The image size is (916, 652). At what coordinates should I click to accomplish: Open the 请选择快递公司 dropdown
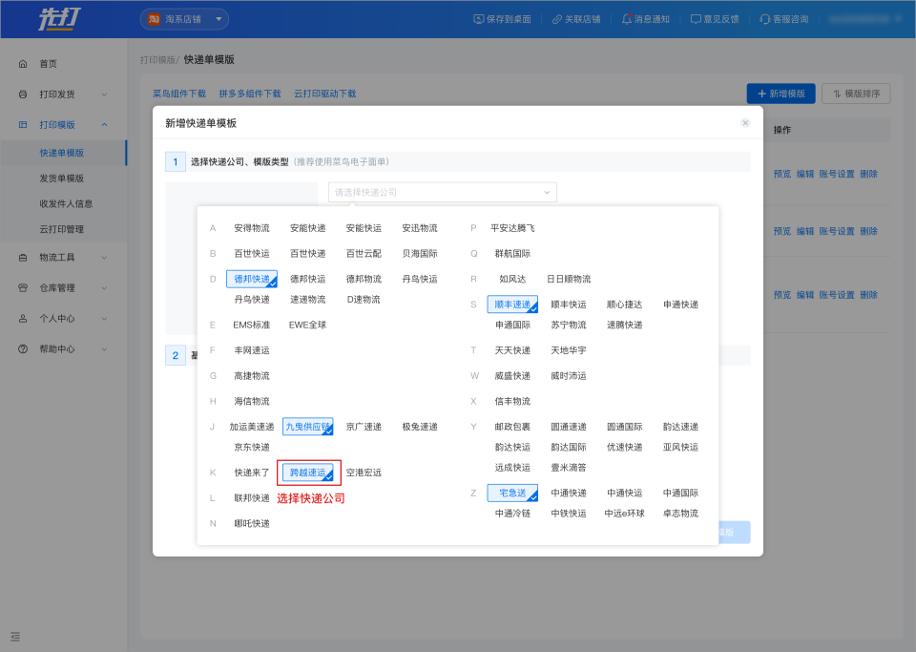[x=442, y=193]
